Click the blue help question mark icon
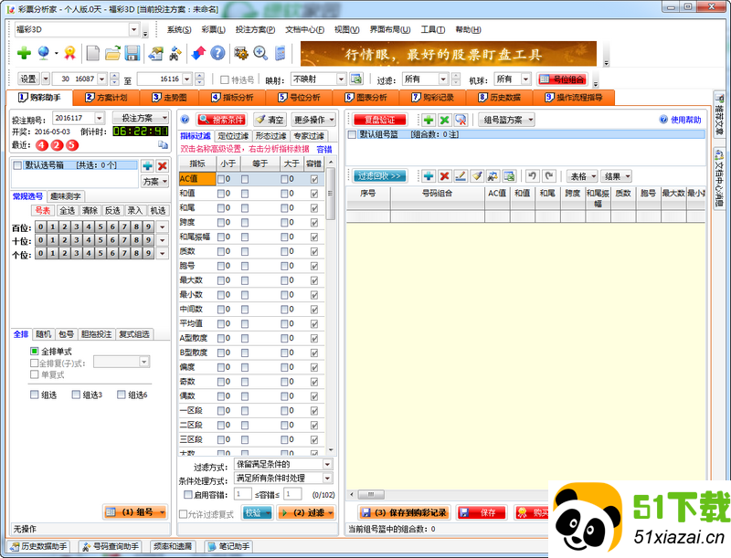 point(218,53)
